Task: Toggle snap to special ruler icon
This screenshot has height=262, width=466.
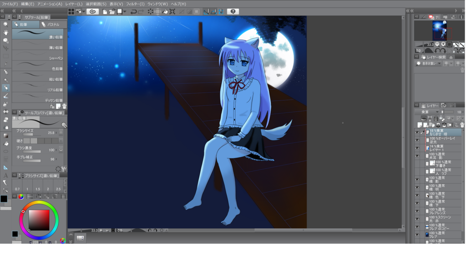Action: click(x=213, y=11)
